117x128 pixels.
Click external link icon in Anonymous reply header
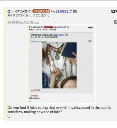click(64, 35)
